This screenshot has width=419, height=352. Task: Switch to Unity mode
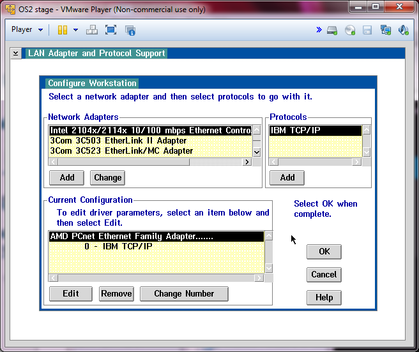point(130,30)
